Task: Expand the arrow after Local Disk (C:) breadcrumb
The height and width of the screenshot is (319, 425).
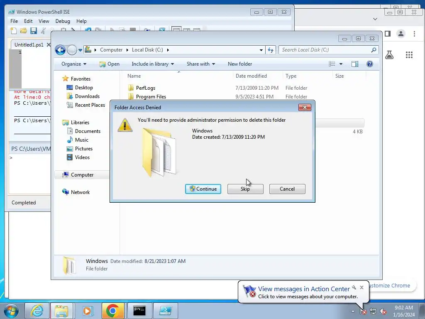Action: pyautogui.click(x=168, y=50)
